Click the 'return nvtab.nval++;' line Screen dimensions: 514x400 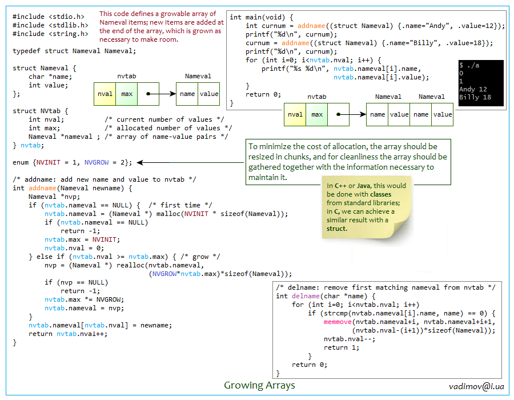click(68, 334)
